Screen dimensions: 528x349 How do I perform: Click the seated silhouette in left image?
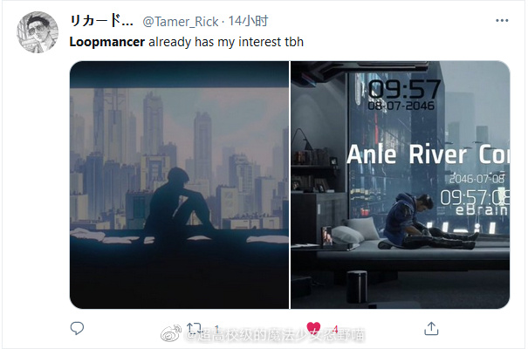click(180, 202)
